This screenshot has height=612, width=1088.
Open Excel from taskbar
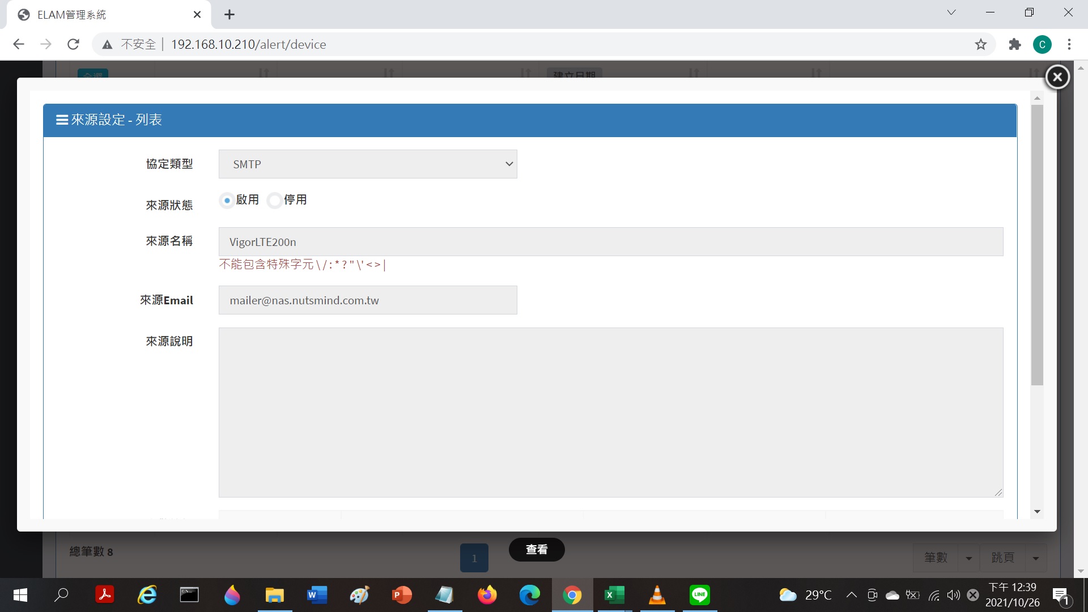point(614,595)
